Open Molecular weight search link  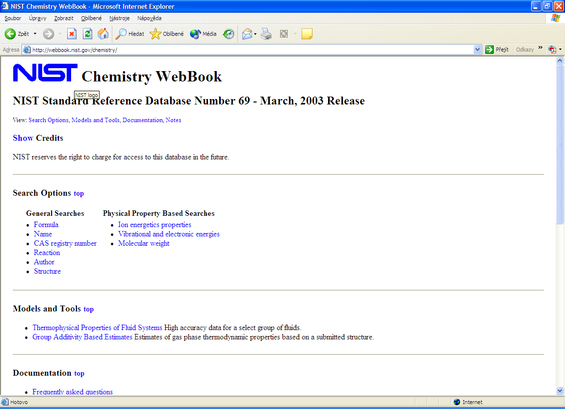pyautogui.click(x=144, y=243)
